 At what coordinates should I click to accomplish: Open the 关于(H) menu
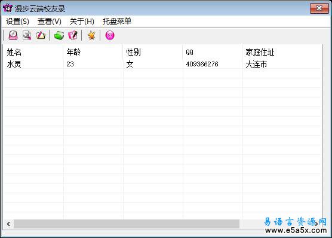pyautogui.click(x=82, y=21)
